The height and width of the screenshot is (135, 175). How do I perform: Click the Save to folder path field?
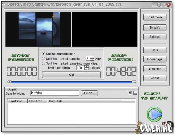coord(55,93)
